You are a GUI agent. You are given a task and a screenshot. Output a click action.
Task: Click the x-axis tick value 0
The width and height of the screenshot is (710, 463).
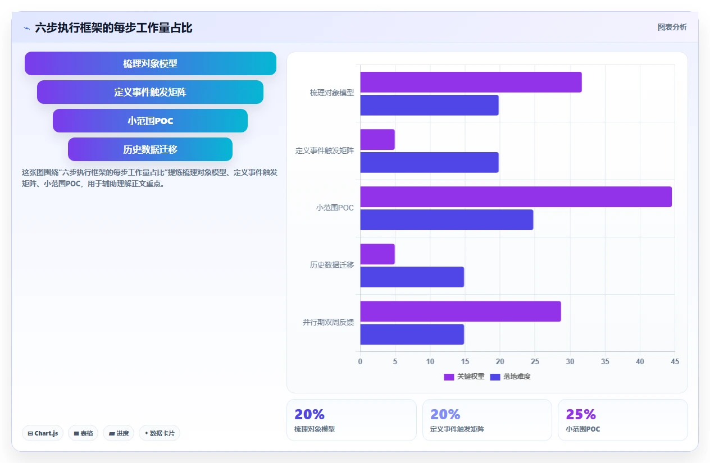[x=360, y=362]
